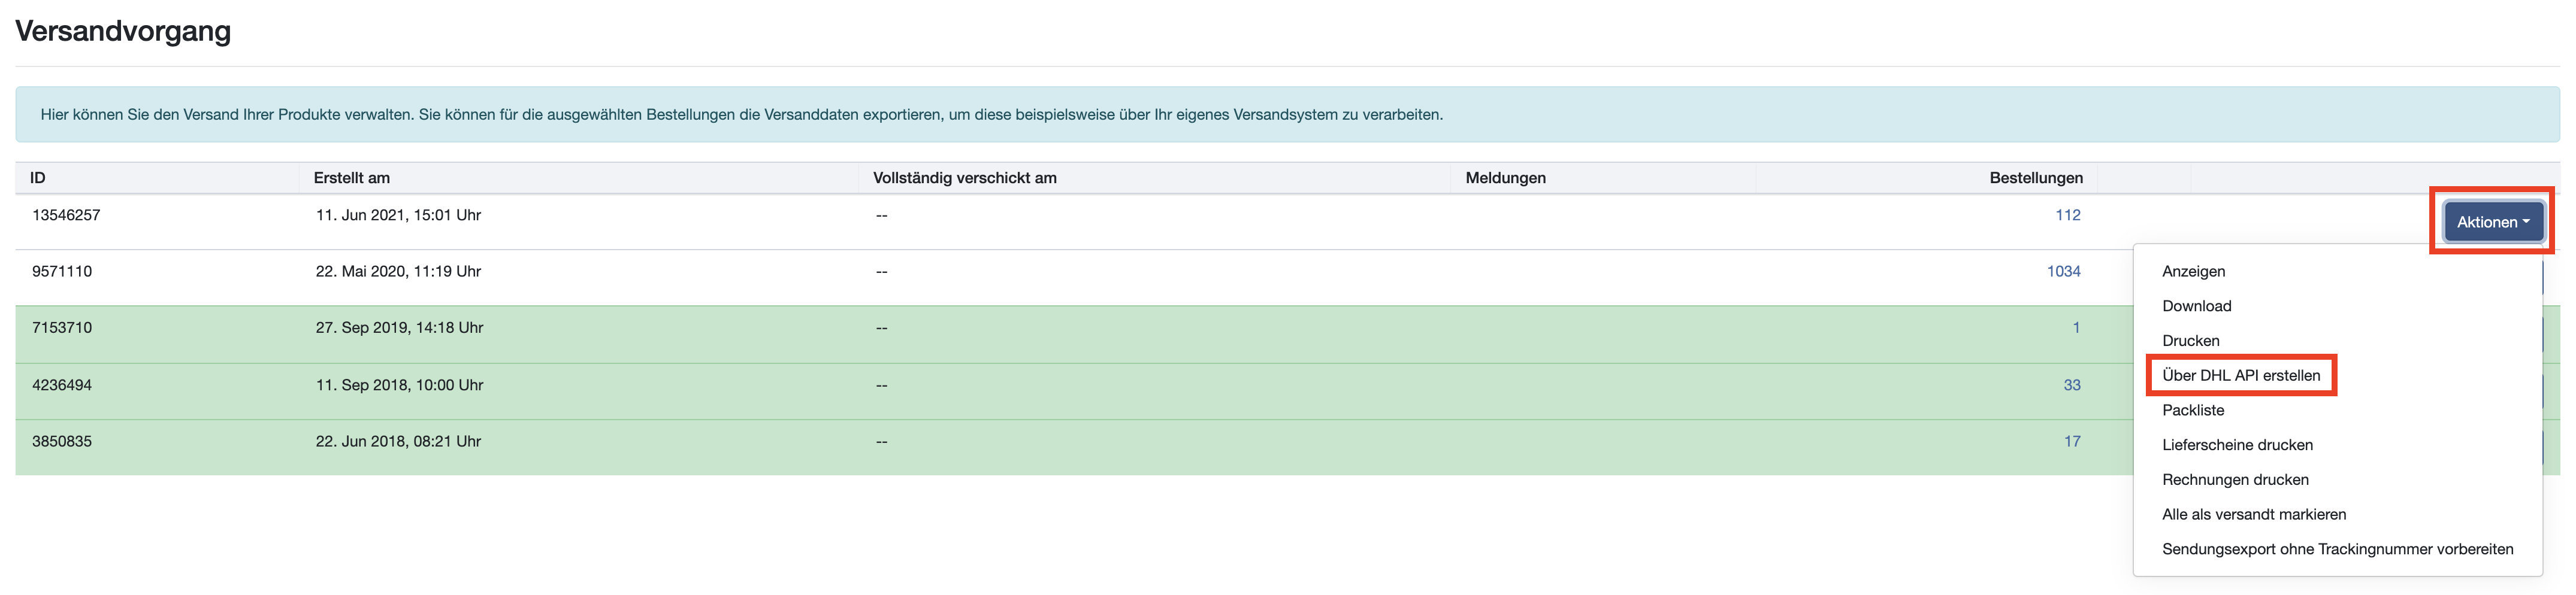Viewport: 2576px width, 595px height.
Task: Click Alle als versandt markieren
Action: [2253, 514]
